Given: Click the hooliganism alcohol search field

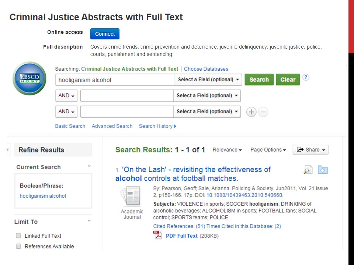Looking at the screenshot, I should (115, 80).
